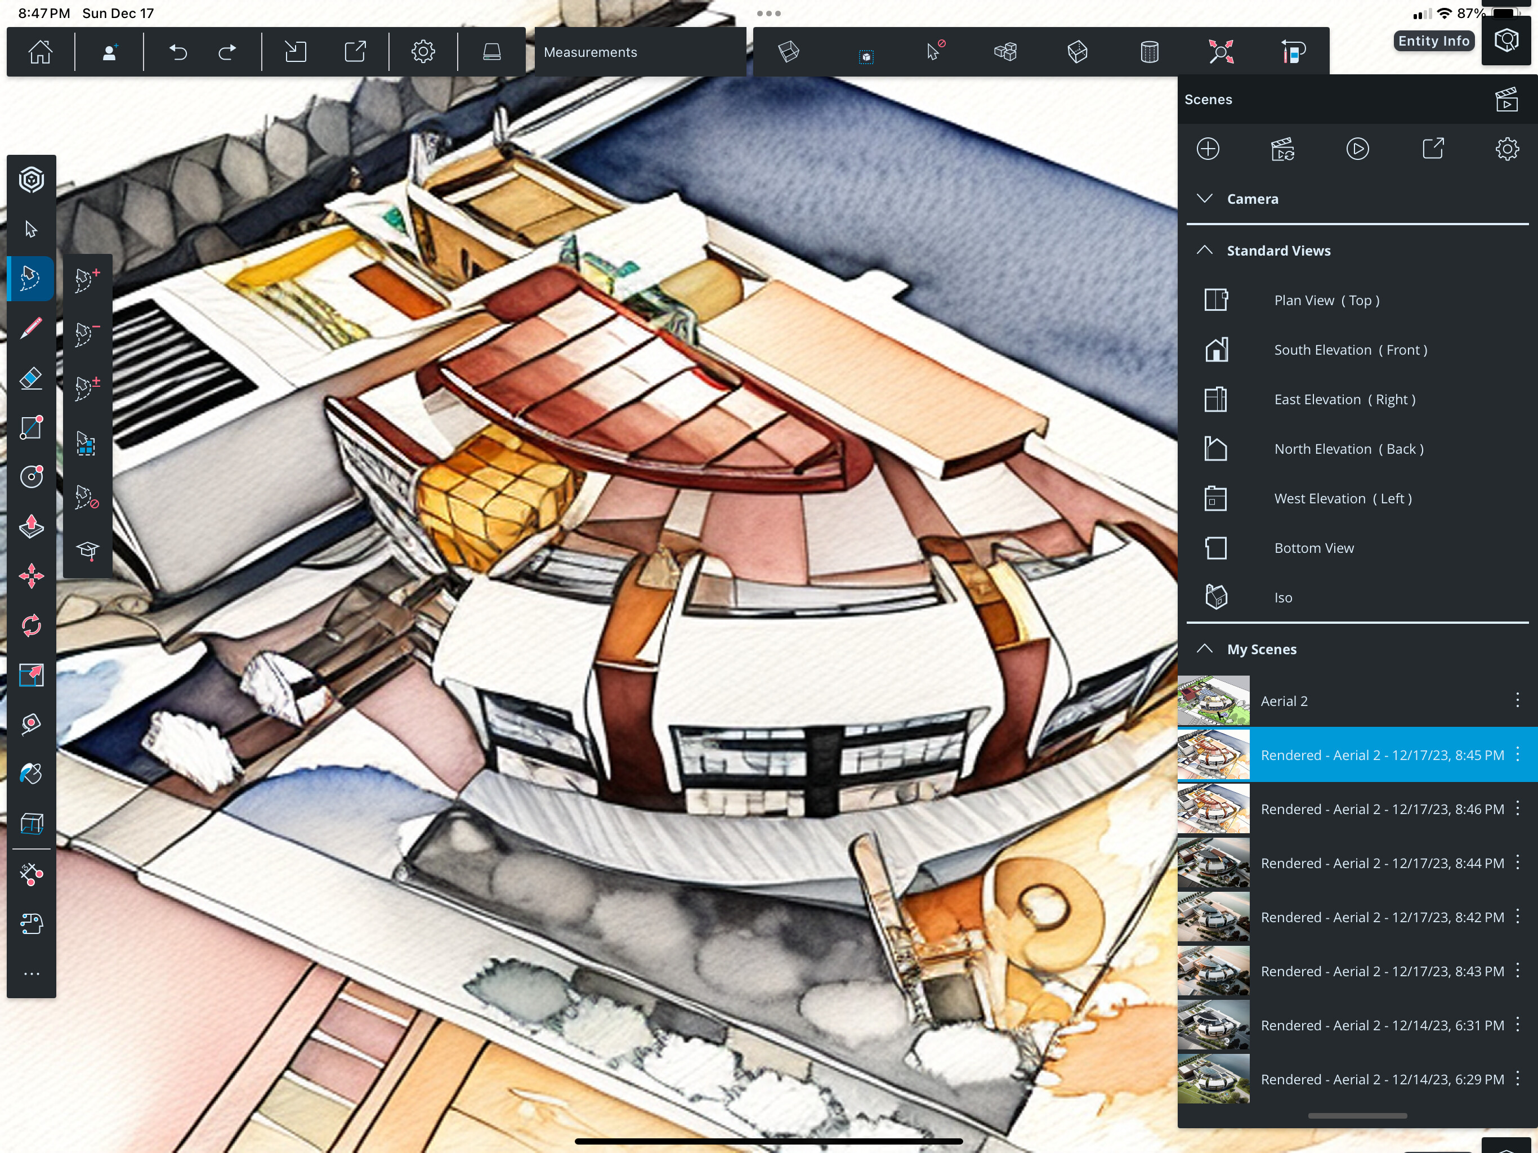Switch to Plan View (Top)
This screenshot has width=1538, height=1153.
coord(1326,301)
